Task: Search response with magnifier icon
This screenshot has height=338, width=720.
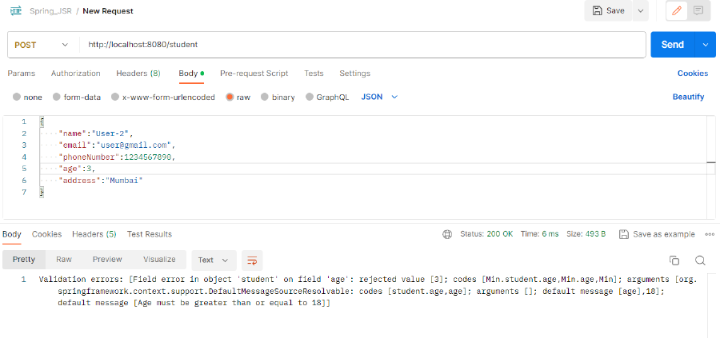Action: point(700,260)
